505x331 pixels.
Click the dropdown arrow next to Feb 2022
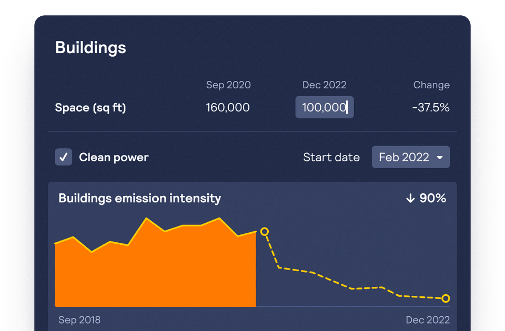point(440,158)
